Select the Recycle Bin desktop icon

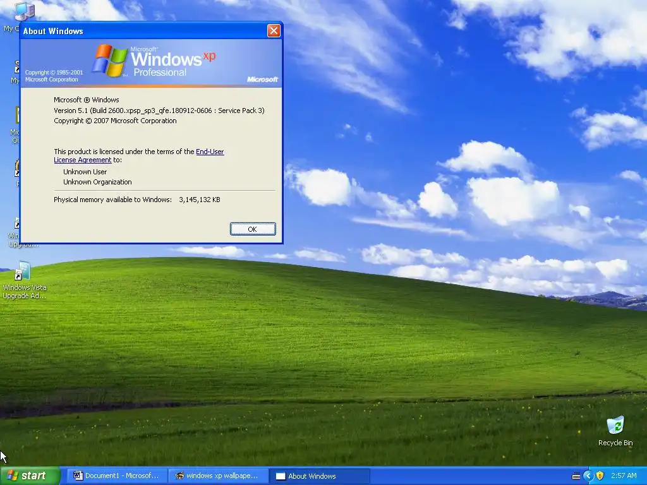coord(615,431)
